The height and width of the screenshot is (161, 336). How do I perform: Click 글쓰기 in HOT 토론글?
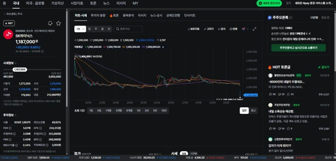[324, 67]
